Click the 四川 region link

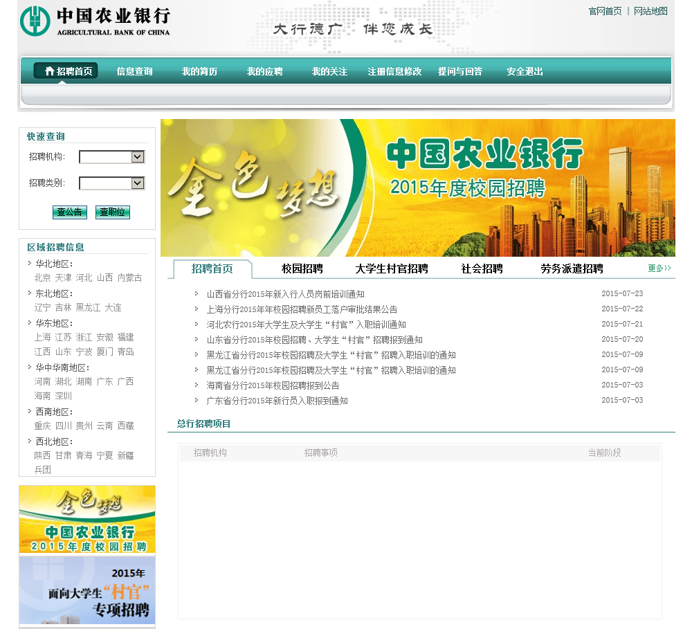click(63, 426)
